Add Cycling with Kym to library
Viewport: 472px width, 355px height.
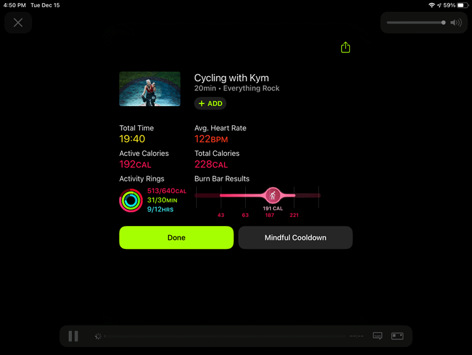(x=210, y=103)
